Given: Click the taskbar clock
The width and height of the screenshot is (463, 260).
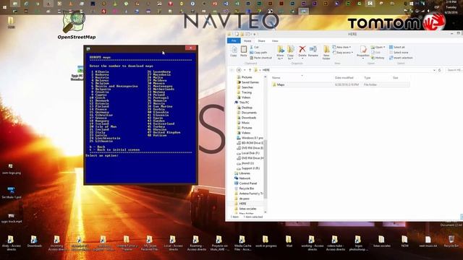Looking at the screenshot, I should 451,7.
